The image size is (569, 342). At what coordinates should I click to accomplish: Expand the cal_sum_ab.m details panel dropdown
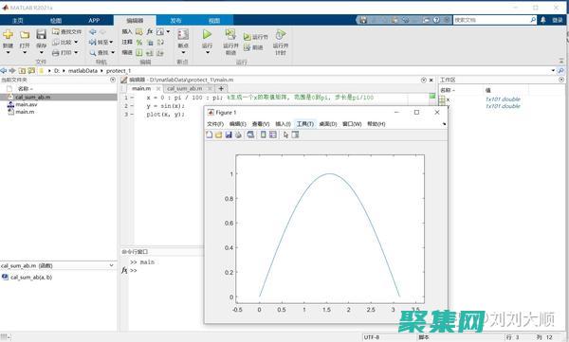[111, 266]
